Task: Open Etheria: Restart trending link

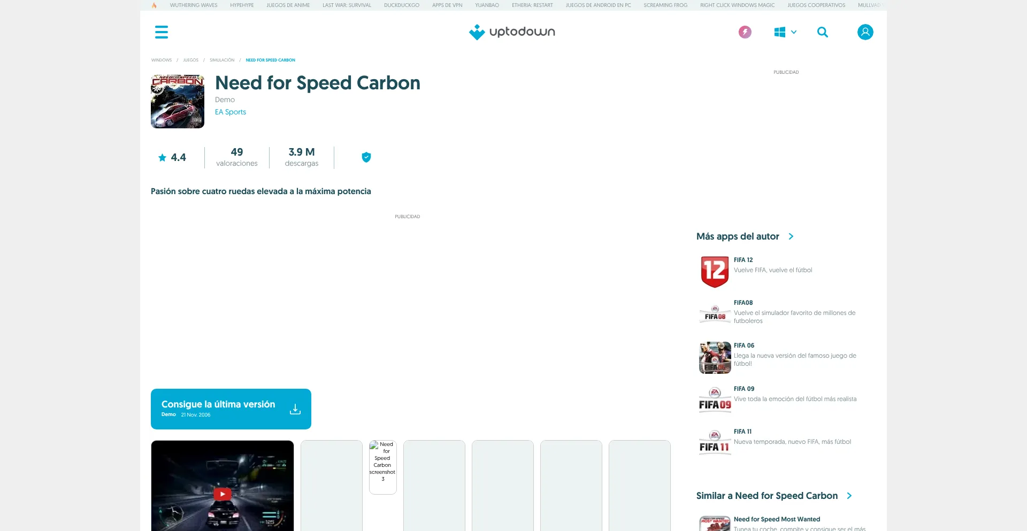Action: 532,5
